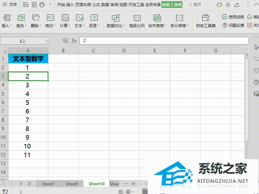
Task: Click the Sheet10 tab
Action: coord(96,184)
